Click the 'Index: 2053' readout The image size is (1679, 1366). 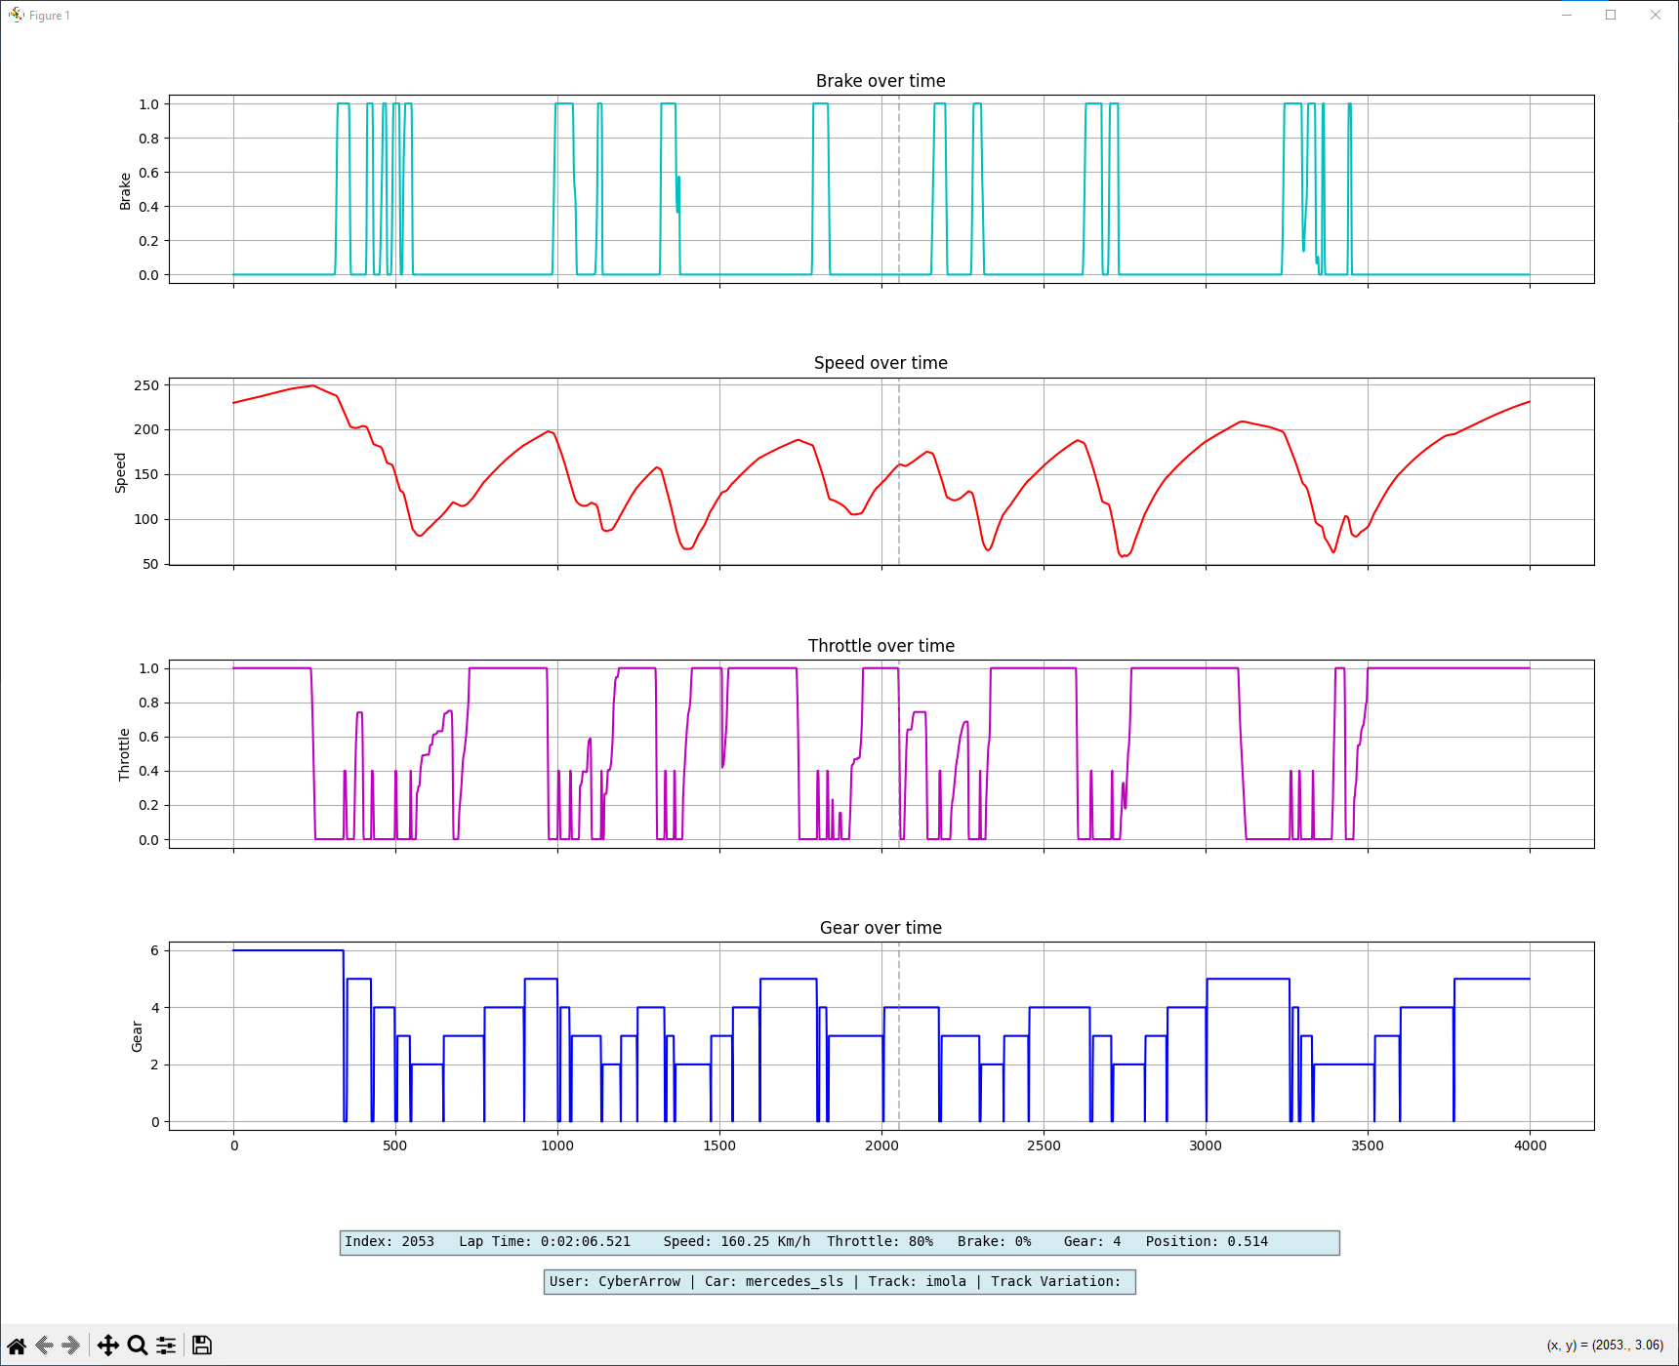(x=389, y=1242)
